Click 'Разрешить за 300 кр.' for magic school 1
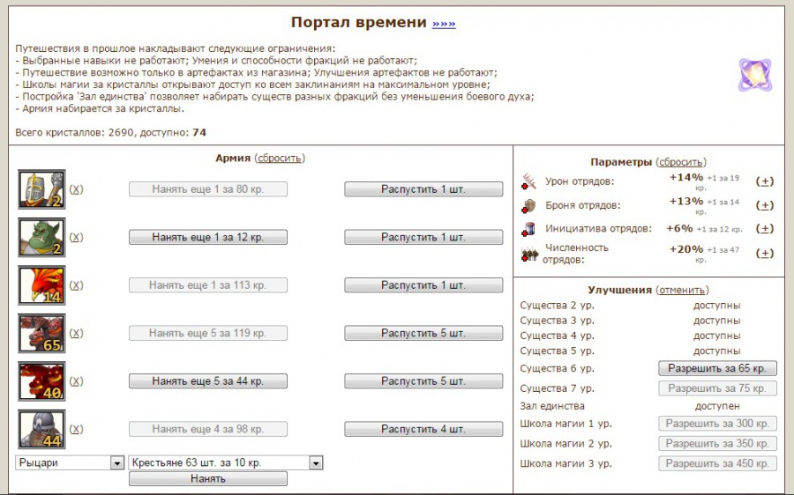 point(717,423)
